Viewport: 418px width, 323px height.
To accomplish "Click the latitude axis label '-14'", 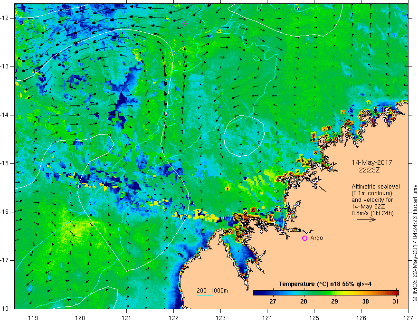I will point(4,115).
